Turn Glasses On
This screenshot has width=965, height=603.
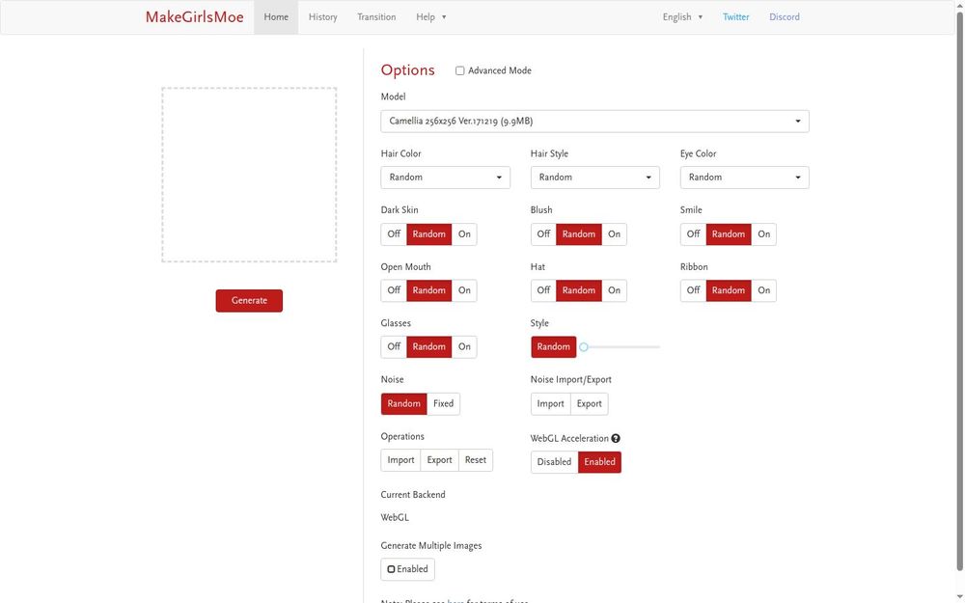[464, 346]
